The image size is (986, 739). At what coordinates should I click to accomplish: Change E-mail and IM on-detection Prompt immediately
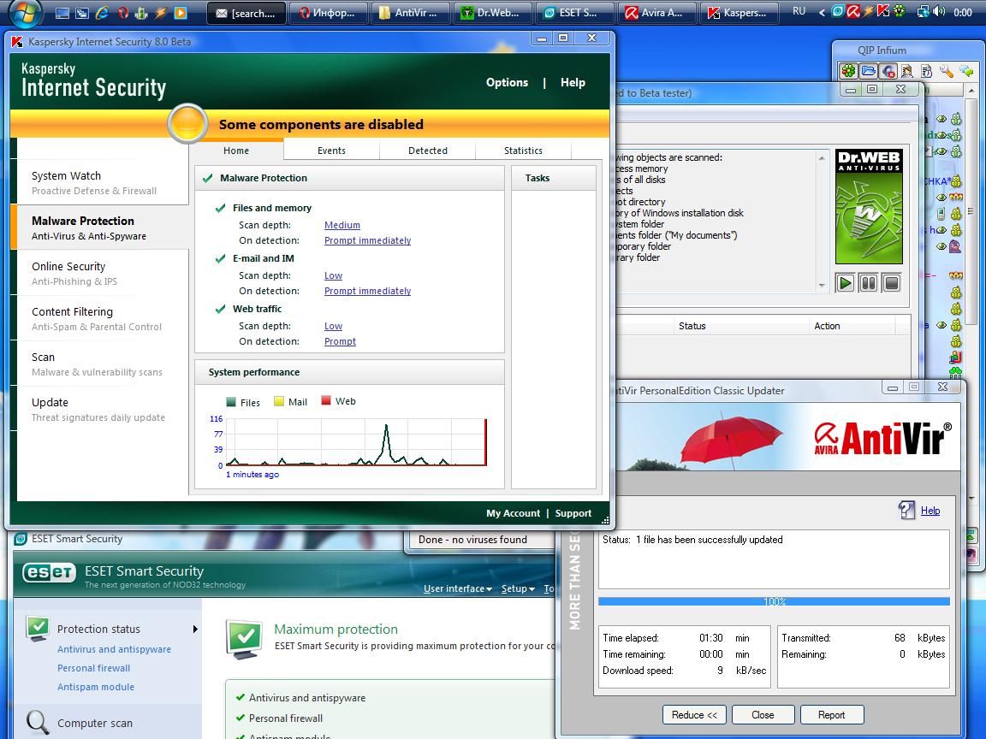(x=367, y=291)
